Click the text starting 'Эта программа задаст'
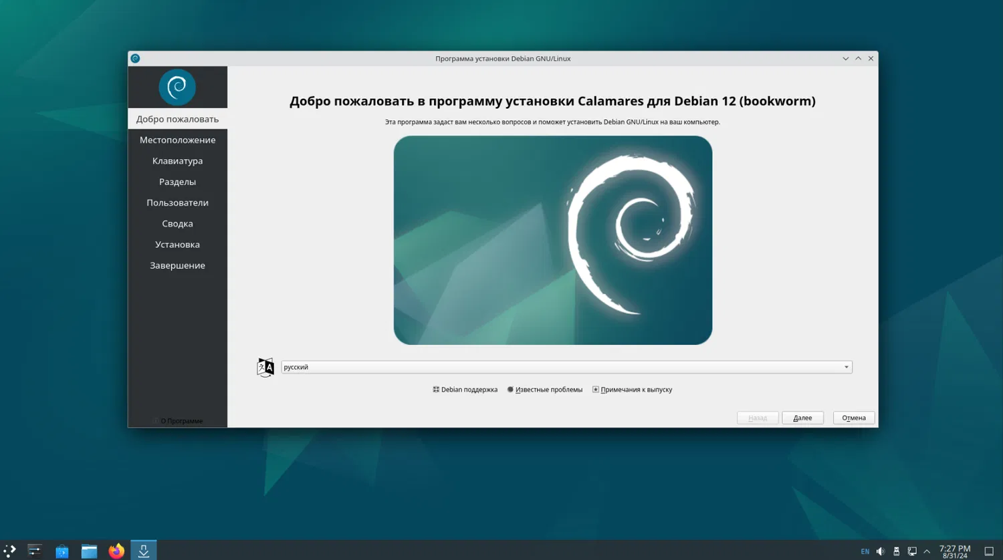 pyautogui.click(x=552, y=122)
